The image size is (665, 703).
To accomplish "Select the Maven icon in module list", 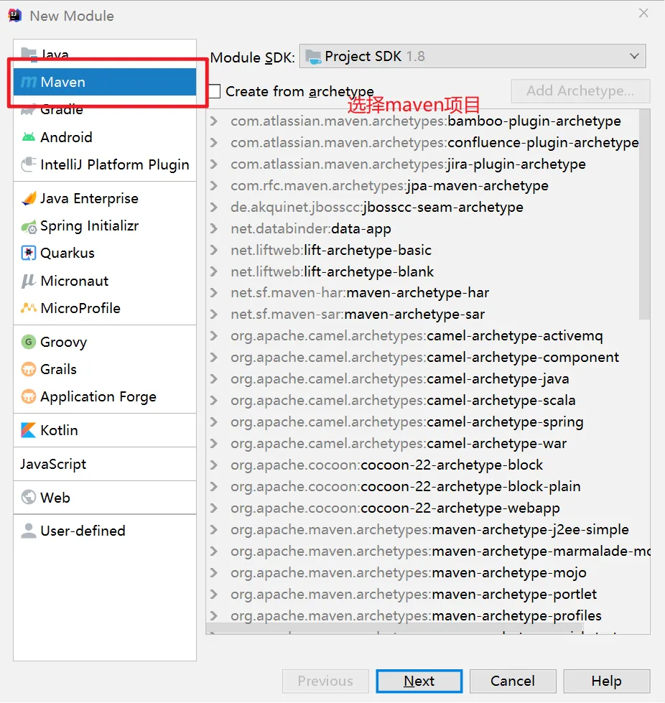I will (x=29, y=82).
